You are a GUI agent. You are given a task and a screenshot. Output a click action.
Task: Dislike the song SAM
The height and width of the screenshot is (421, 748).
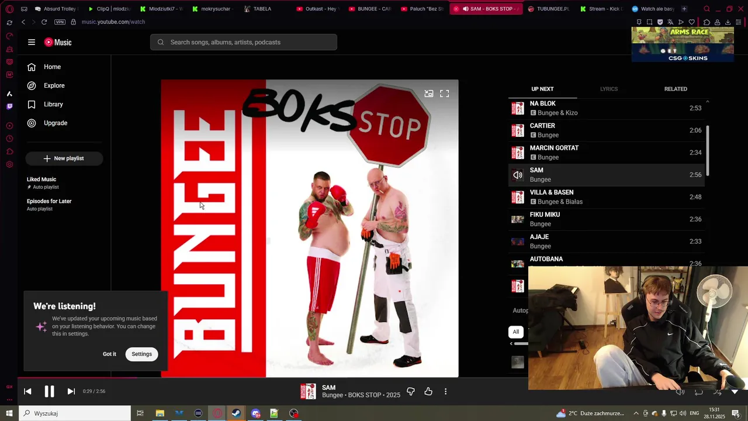point(411,391)
